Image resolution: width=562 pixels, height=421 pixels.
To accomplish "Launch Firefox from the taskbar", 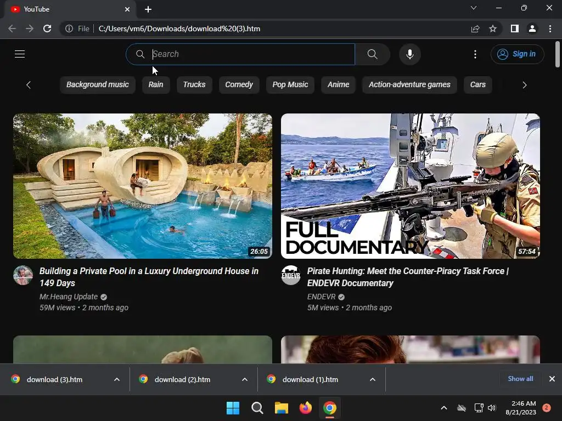I will 305,408.
